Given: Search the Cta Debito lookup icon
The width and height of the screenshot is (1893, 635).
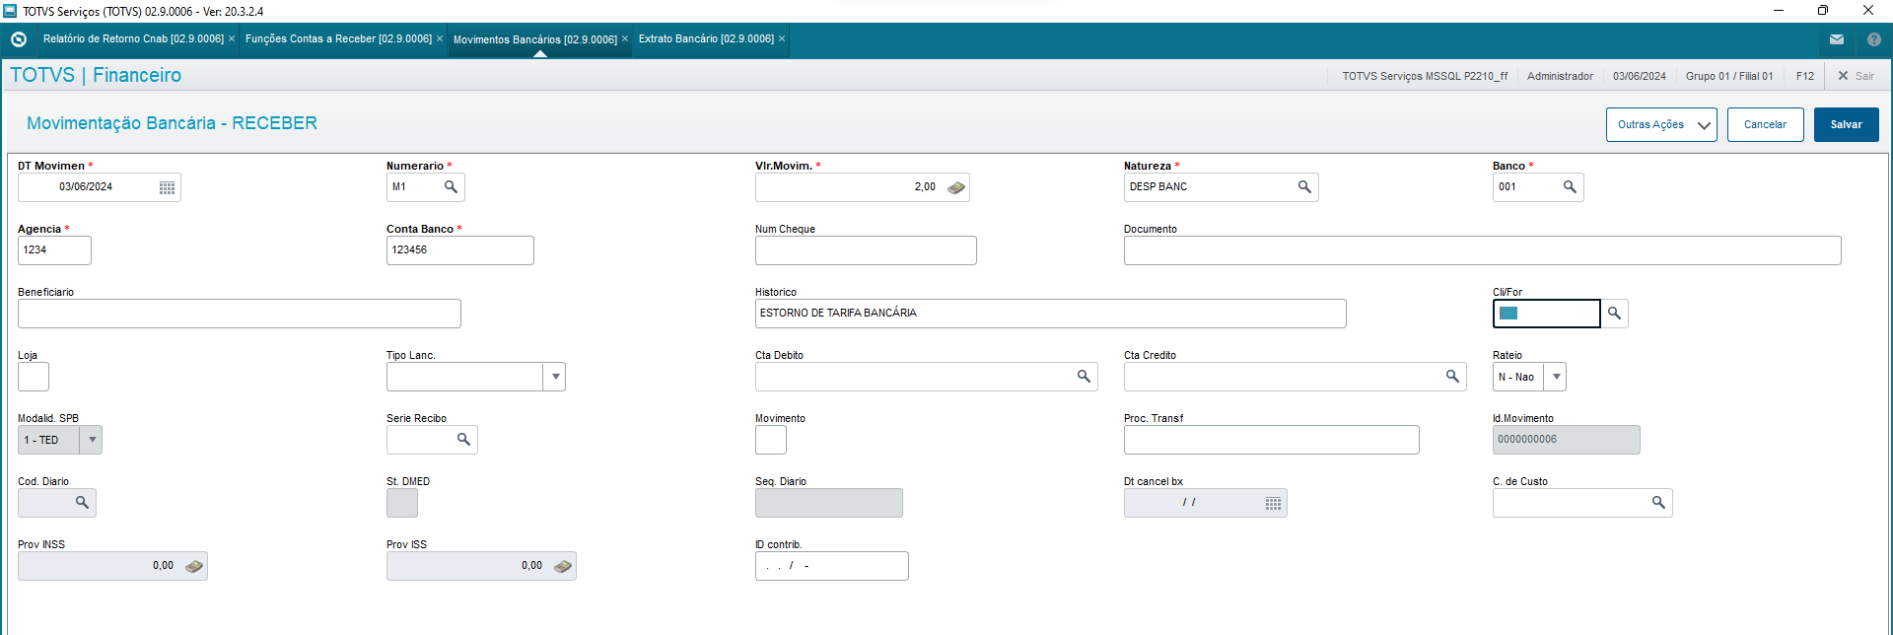Looking at the screenshot, I should [1084, 376].
